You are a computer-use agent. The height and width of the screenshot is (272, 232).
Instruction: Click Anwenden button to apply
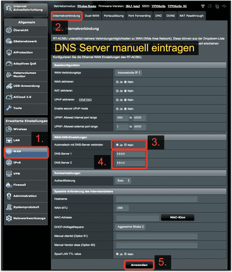click(x=139, y=265)
